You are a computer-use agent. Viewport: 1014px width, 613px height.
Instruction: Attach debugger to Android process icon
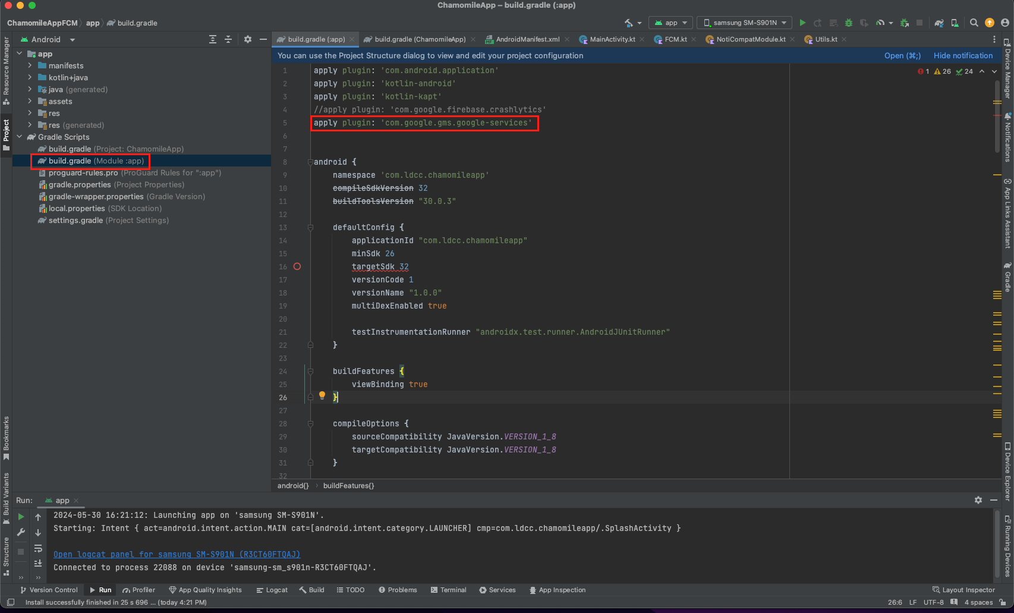(905, 23)
